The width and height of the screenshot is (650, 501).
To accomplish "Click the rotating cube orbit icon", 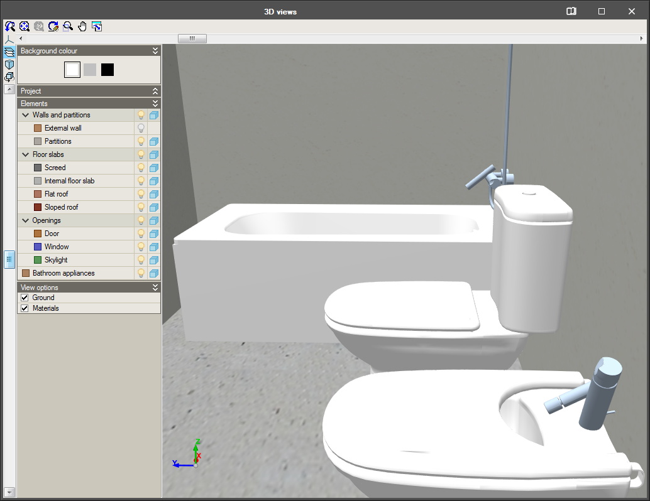I will point(9,77).
